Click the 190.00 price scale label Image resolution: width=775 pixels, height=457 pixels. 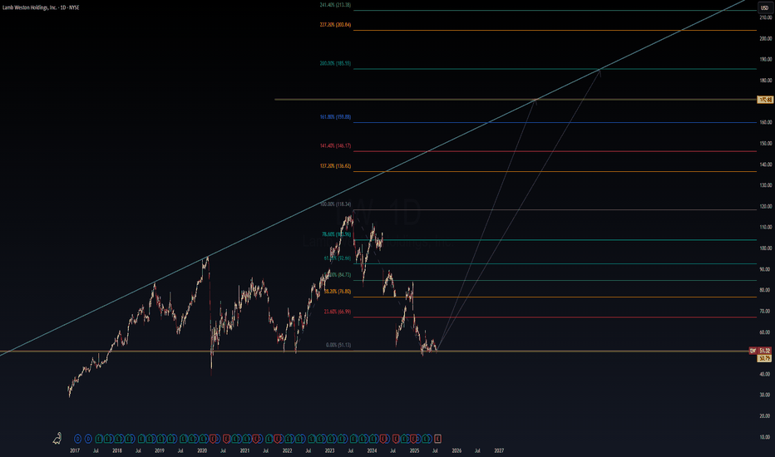click(766, 59)
